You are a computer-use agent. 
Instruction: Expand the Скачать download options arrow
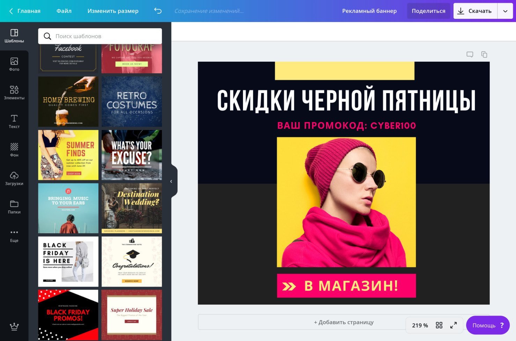point(505,11)
